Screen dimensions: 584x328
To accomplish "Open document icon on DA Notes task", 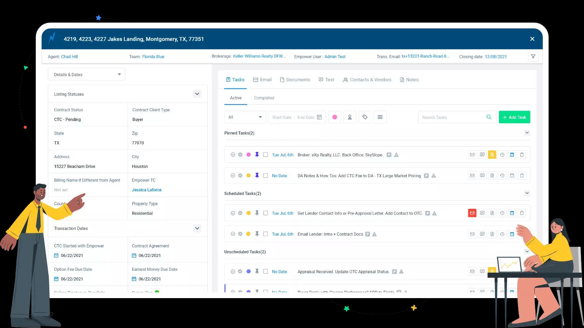I will (492, 175).
